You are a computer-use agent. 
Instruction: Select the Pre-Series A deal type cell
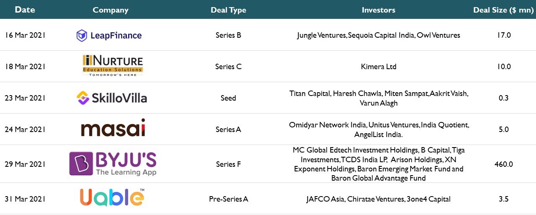[229, 199]
